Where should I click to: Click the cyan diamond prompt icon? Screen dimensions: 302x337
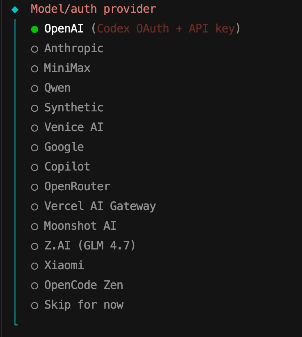(15, 9)
